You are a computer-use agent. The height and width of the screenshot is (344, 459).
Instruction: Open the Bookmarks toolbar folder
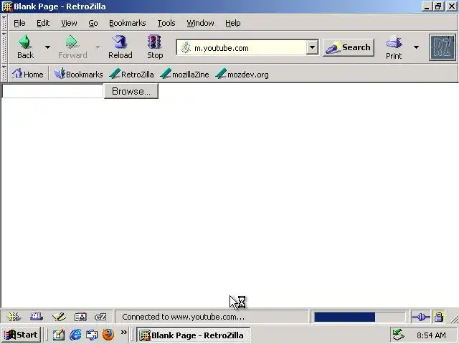pyautogui.click(x=78, y=75)
